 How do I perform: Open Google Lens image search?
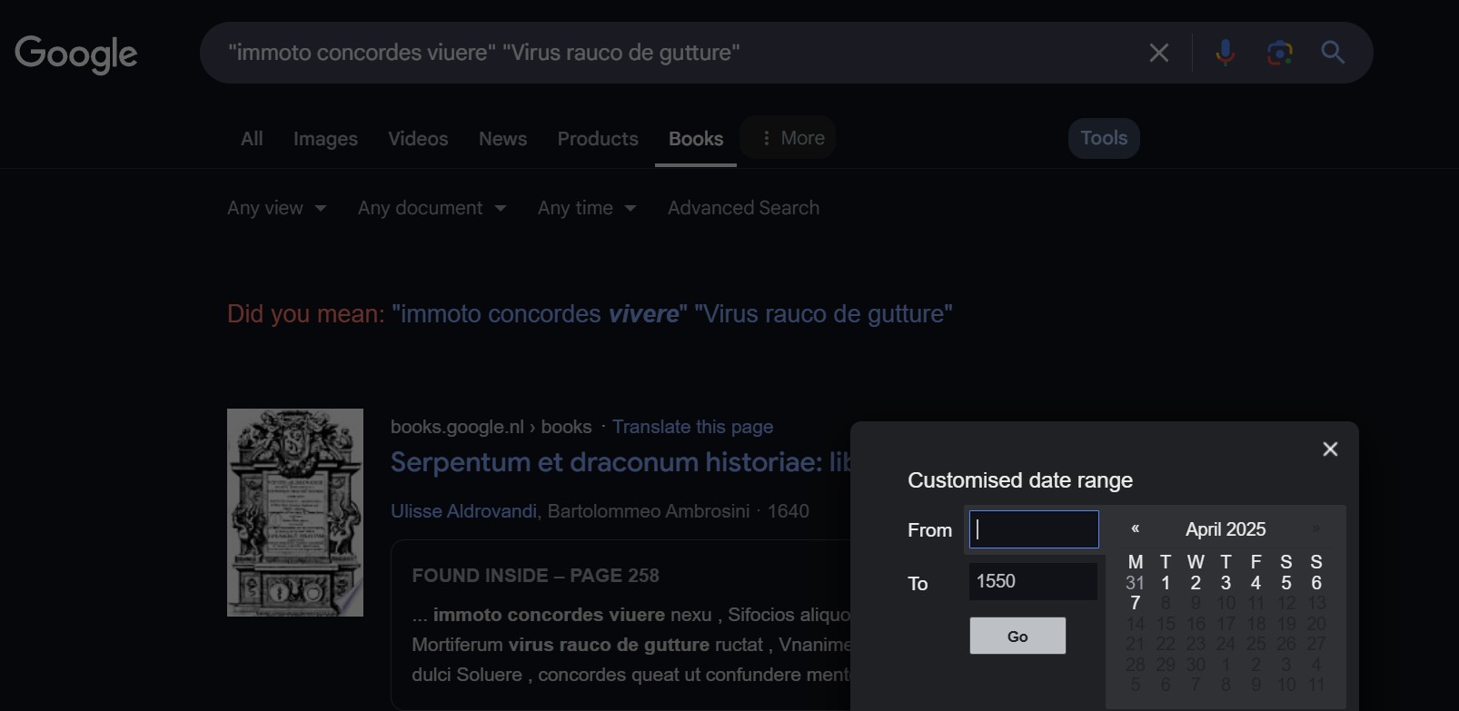(1279, 53)
